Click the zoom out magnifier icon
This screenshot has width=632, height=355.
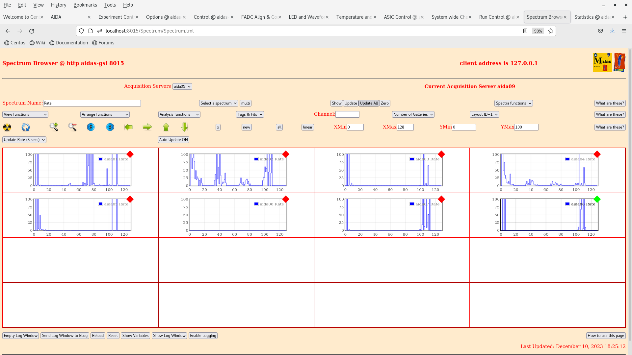(72, 127)
